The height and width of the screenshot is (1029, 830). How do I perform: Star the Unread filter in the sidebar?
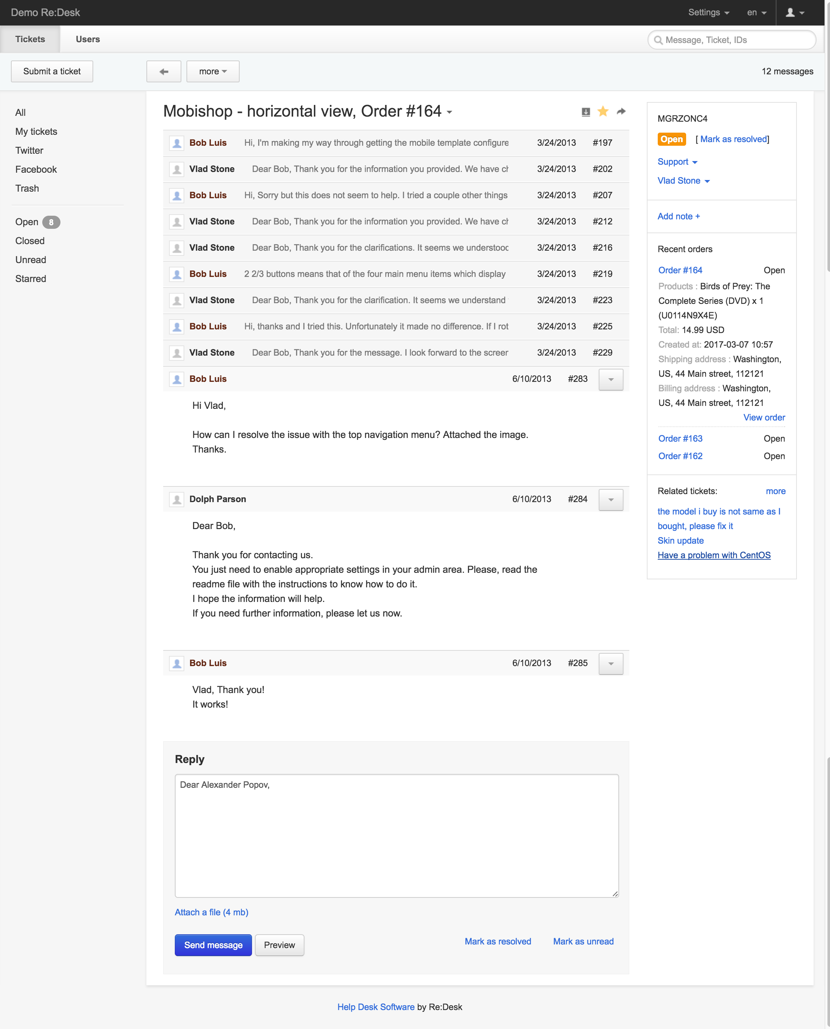pyautogui.click(x=30, y=260)
